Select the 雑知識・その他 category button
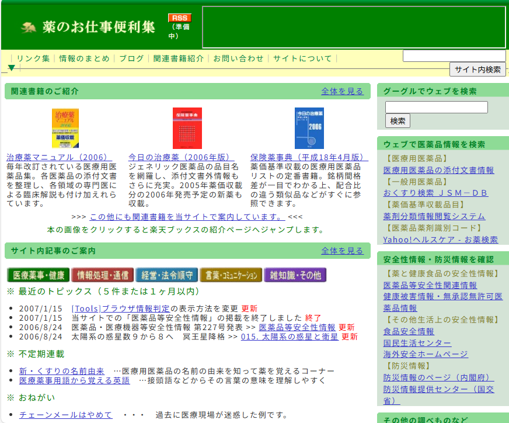Image resolution: width=509 pixels, height=423 pixels. click(x=295, y=275)
